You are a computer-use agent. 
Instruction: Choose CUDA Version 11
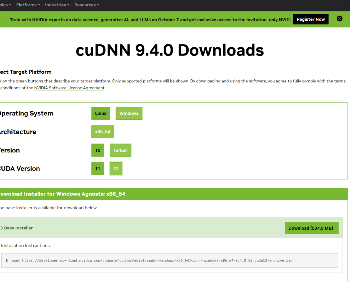click(x=98, y=169)
